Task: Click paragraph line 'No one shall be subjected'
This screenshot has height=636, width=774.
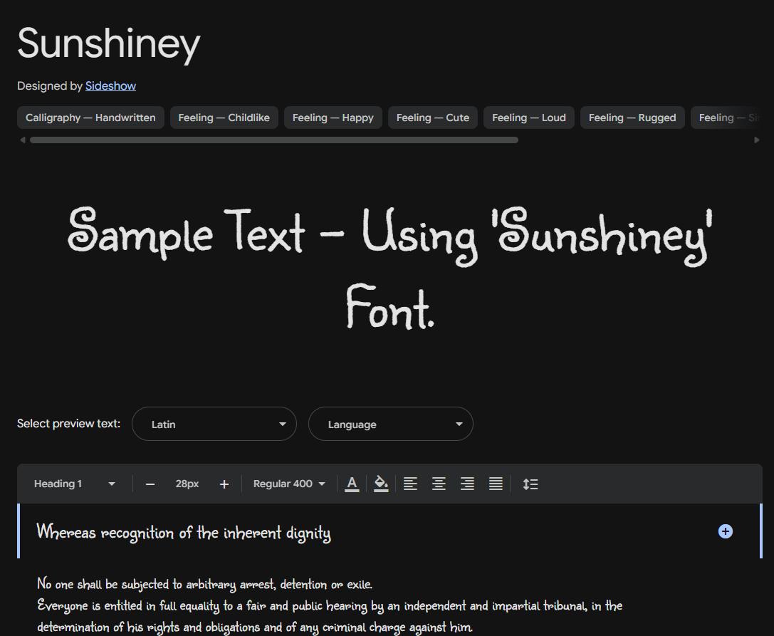Action: pos(204,584)
